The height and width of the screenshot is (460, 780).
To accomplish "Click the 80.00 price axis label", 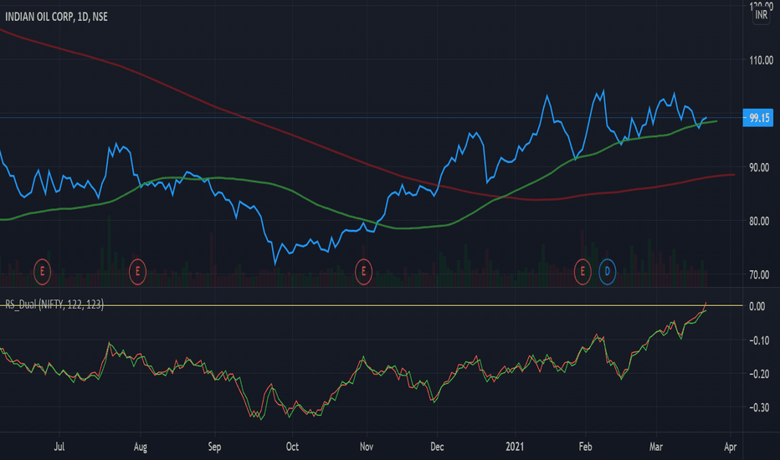I will (x=759, y=221).
